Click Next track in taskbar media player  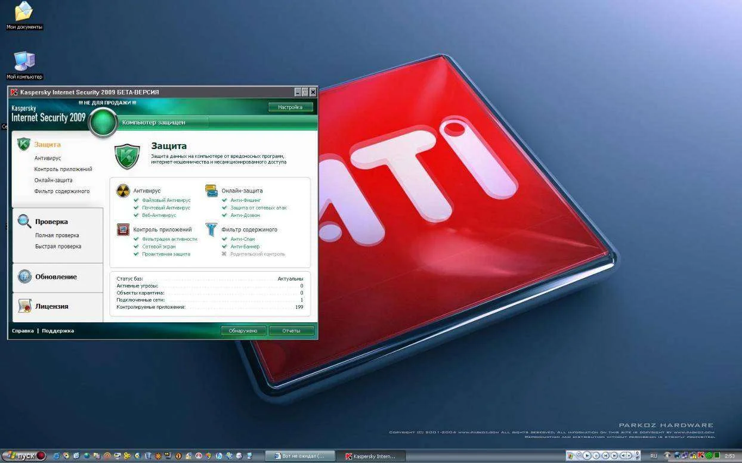(x=614, y=455)
